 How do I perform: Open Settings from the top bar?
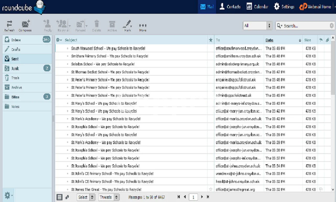point(284,7)
